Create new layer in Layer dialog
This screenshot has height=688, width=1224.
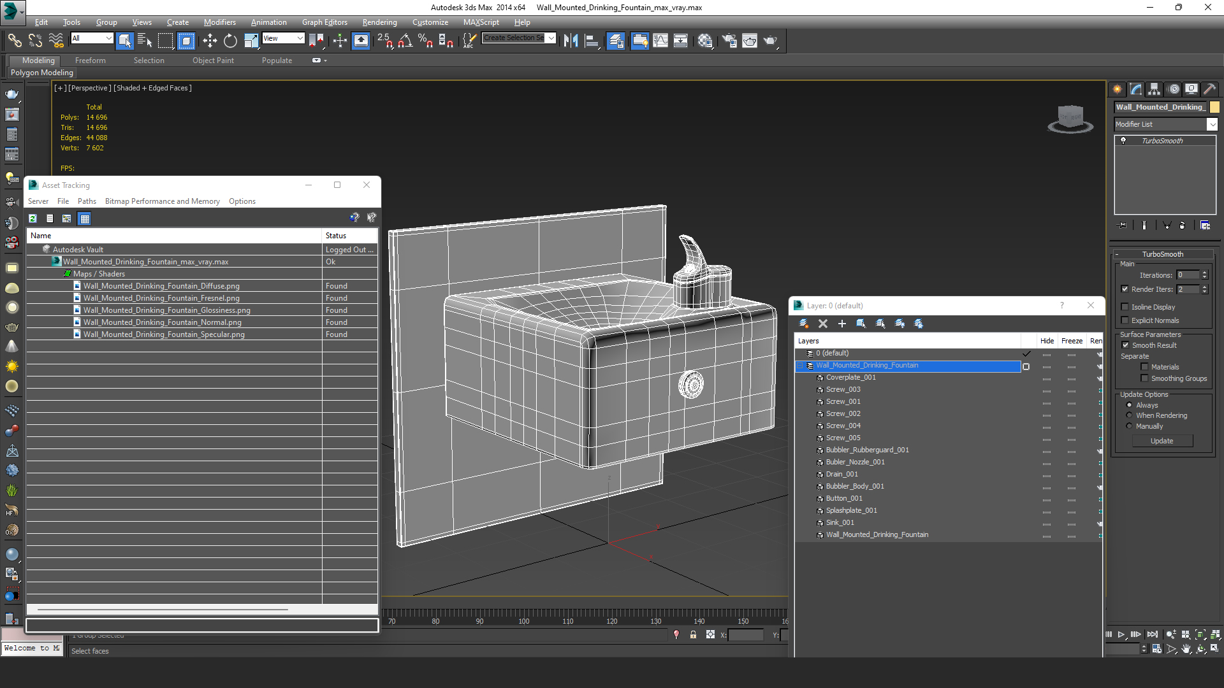804,324
